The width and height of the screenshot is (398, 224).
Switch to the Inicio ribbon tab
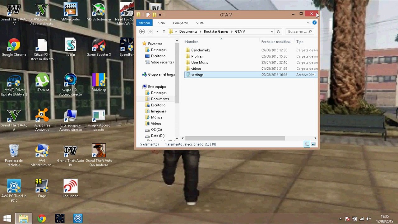pos(161,23)
